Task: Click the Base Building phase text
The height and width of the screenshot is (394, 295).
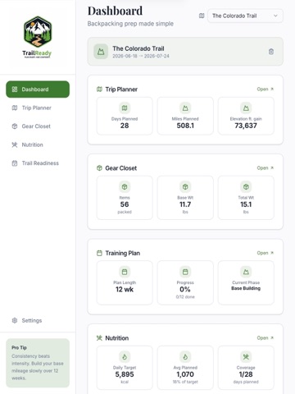Action: [246, 288]
